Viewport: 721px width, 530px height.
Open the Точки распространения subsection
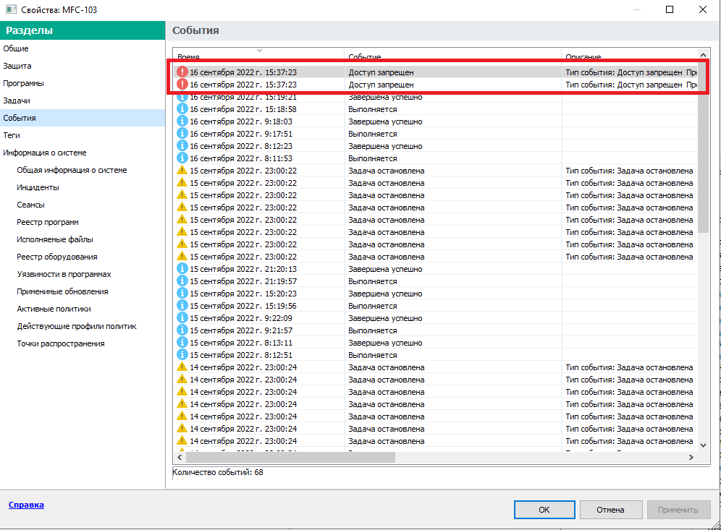[x=61, y=343]
